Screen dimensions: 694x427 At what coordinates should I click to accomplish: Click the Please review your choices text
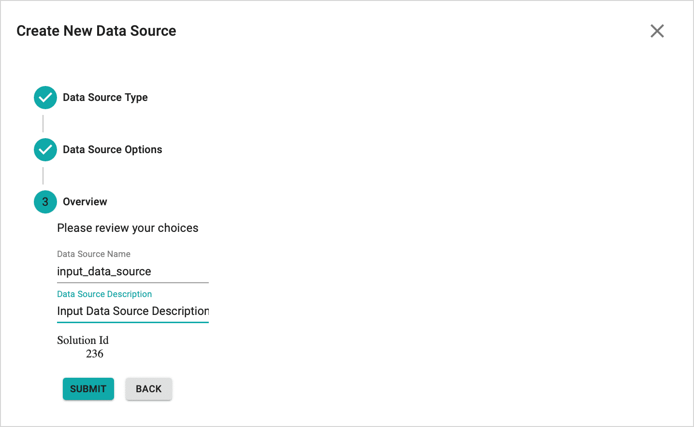[x=128, y=228]
